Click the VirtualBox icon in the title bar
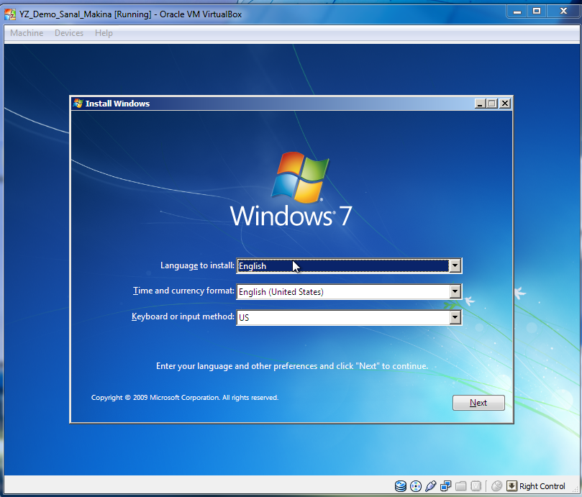Screen dimensions: 582x497 (10, 14)
